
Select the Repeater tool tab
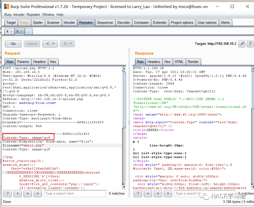(86, 22)
